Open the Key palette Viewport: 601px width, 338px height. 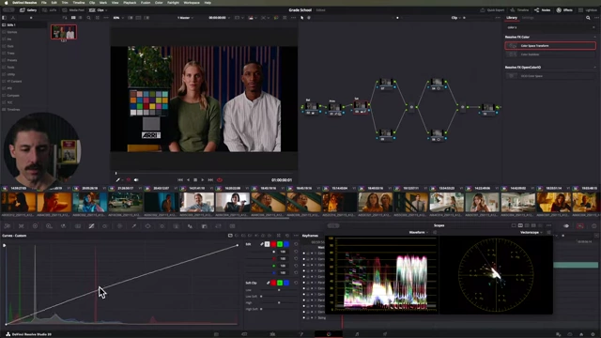(205, 226)
